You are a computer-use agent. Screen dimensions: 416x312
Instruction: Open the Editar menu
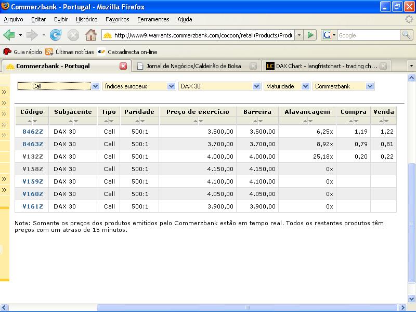38,19
